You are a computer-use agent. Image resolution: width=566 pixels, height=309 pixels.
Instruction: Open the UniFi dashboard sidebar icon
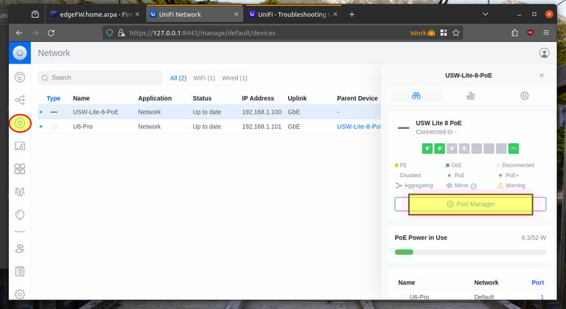pos(20,77)
